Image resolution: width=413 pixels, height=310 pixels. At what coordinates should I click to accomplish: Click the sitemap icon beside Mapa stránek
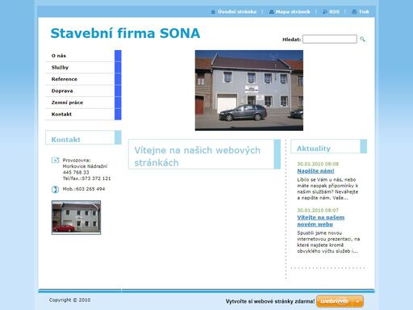(x=271, y=12)
